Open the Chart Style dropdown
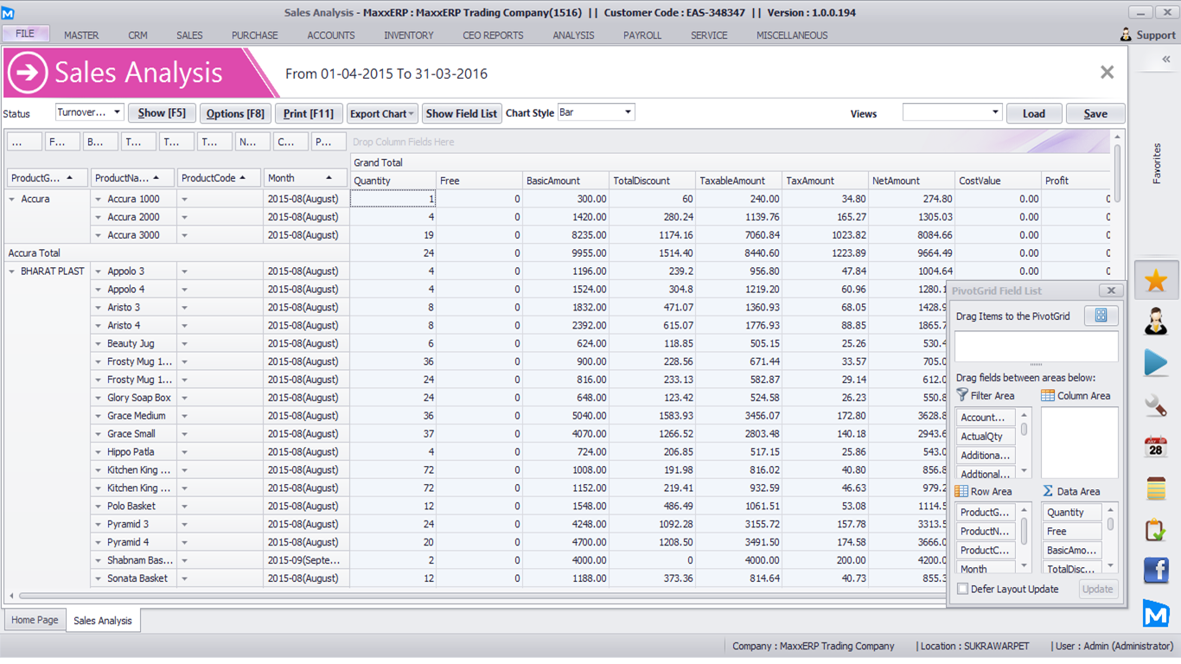The height and width of the screenshot is (664, 1181). coord(629,112)
